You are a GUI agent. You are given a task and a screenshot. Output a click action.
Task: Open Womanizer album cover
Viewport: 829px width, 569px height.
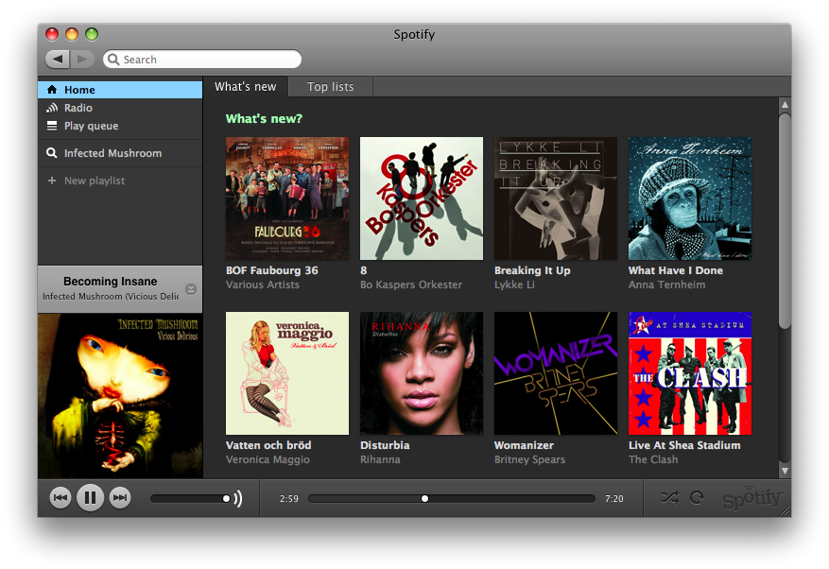pos(556,373)
